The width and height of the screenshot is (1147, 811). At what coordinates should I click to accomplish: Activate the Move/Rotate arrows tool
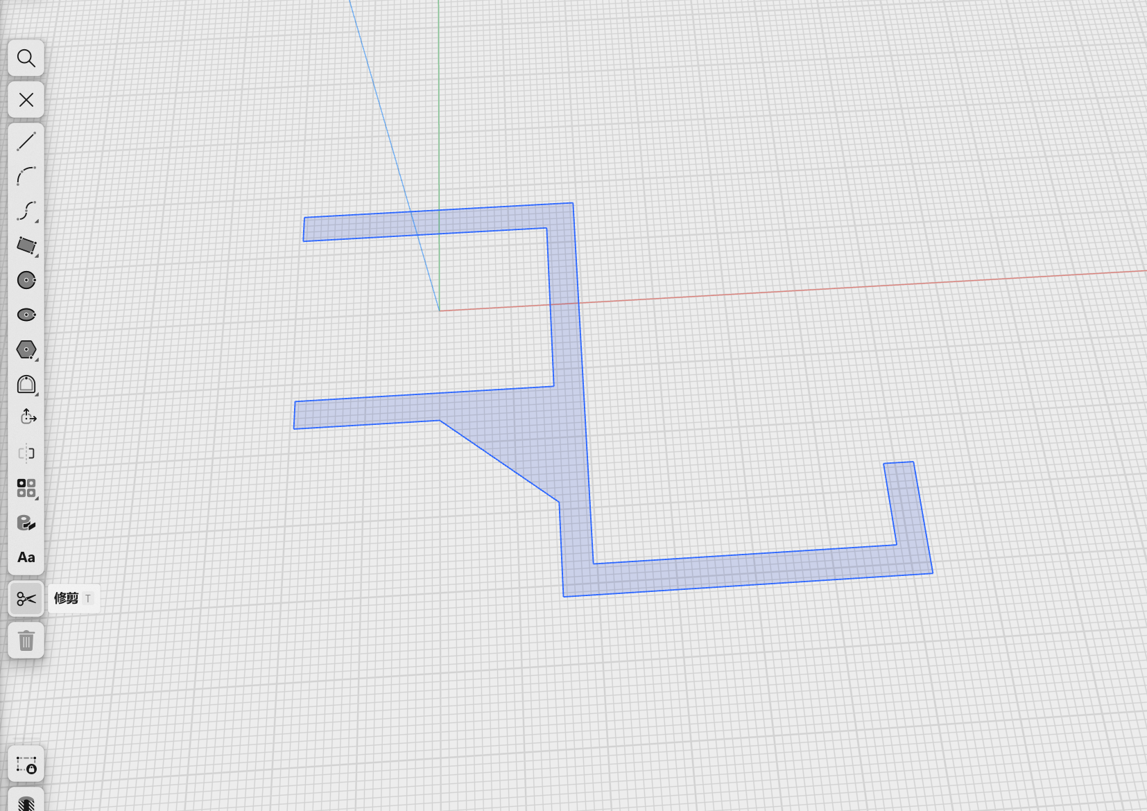[26, 417]
